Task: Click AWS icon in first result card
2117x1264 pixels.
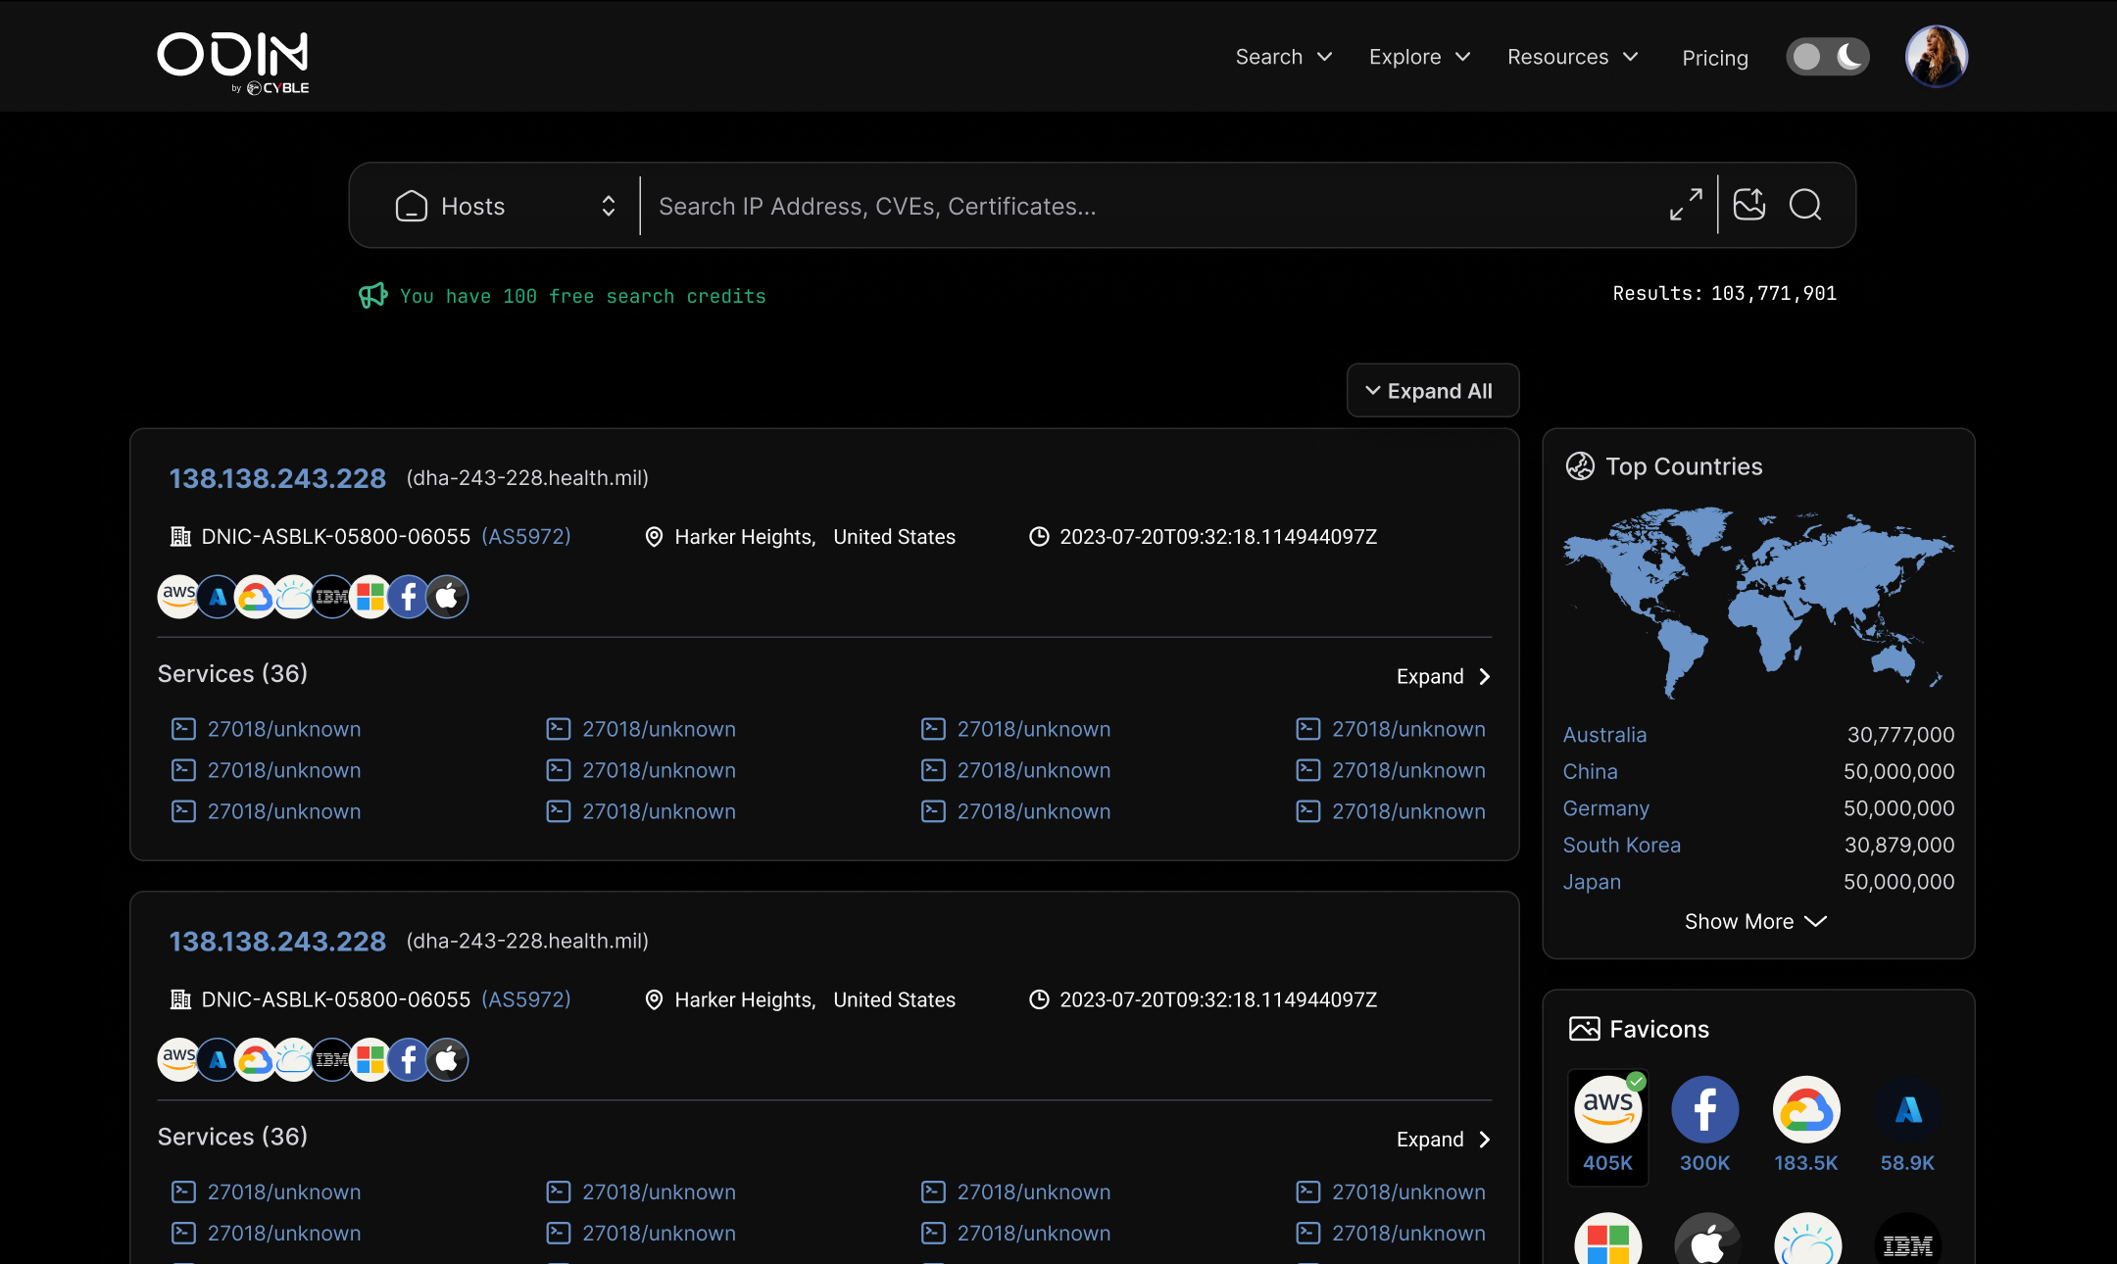Action: (x=178, y=597)
